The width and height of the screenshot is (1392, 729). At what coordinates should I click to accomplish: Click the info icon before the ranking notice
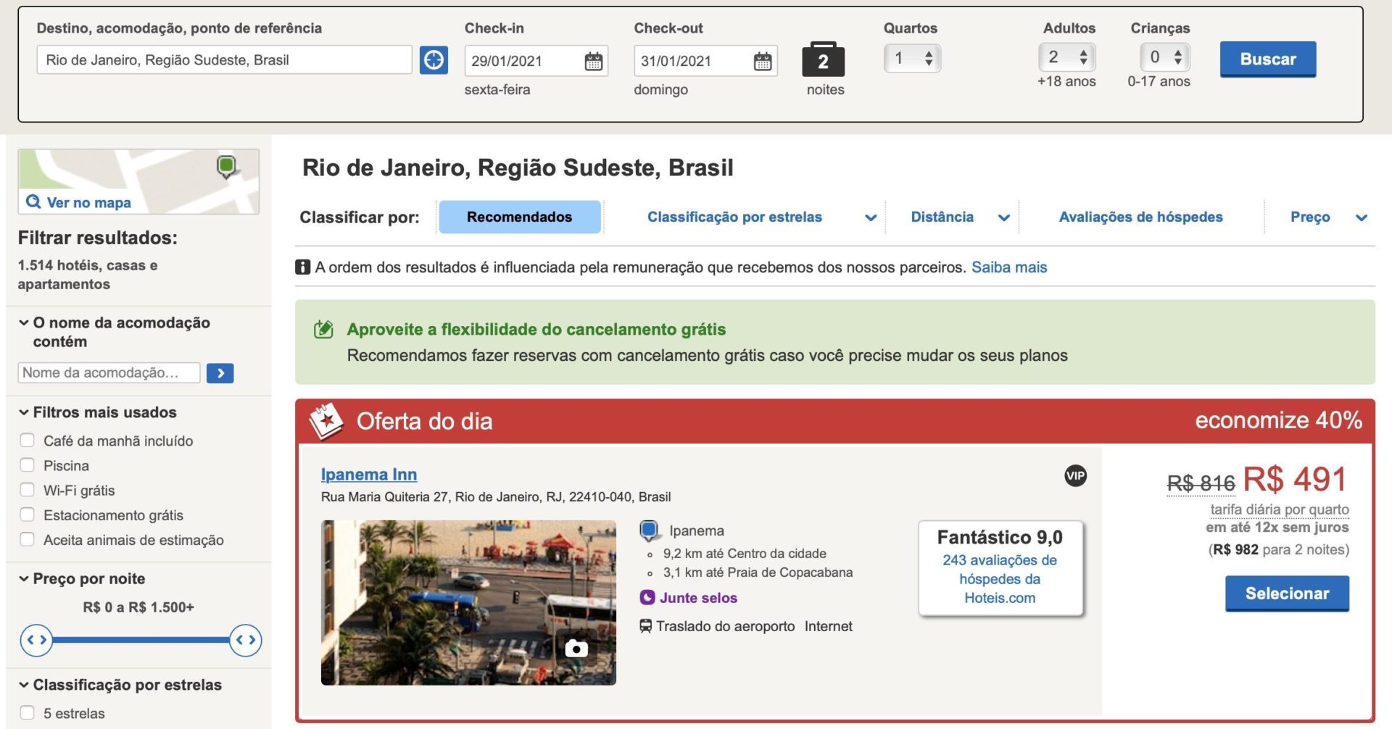pyautogui.click(x=303, y=267)
